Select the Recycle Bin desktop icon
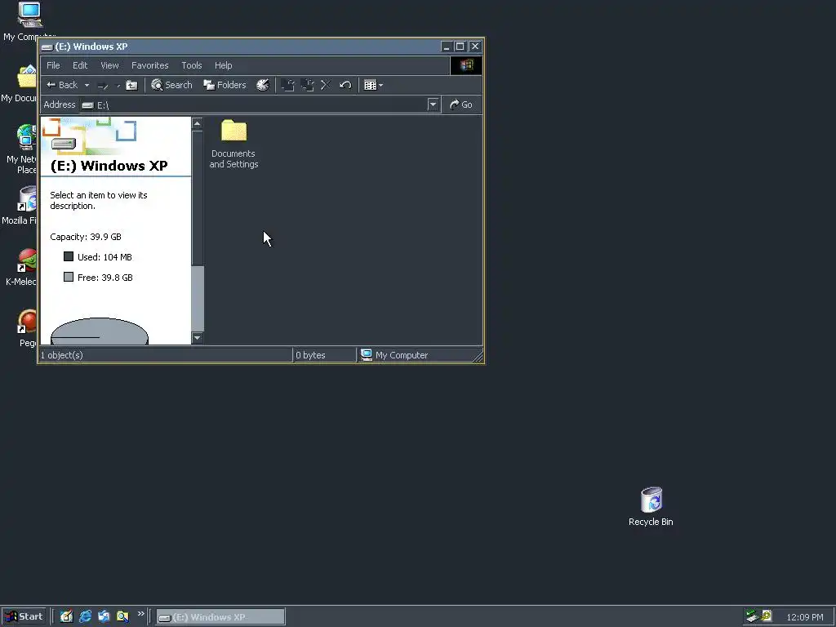 651,506
